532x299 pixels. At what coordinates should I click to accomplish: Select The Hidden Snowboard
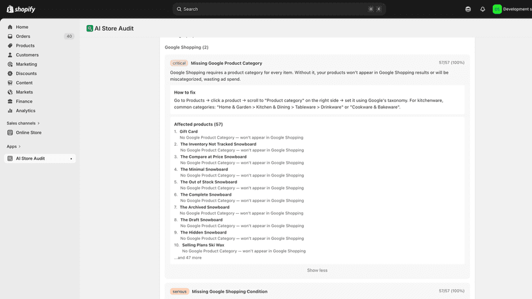coord(203,232)
